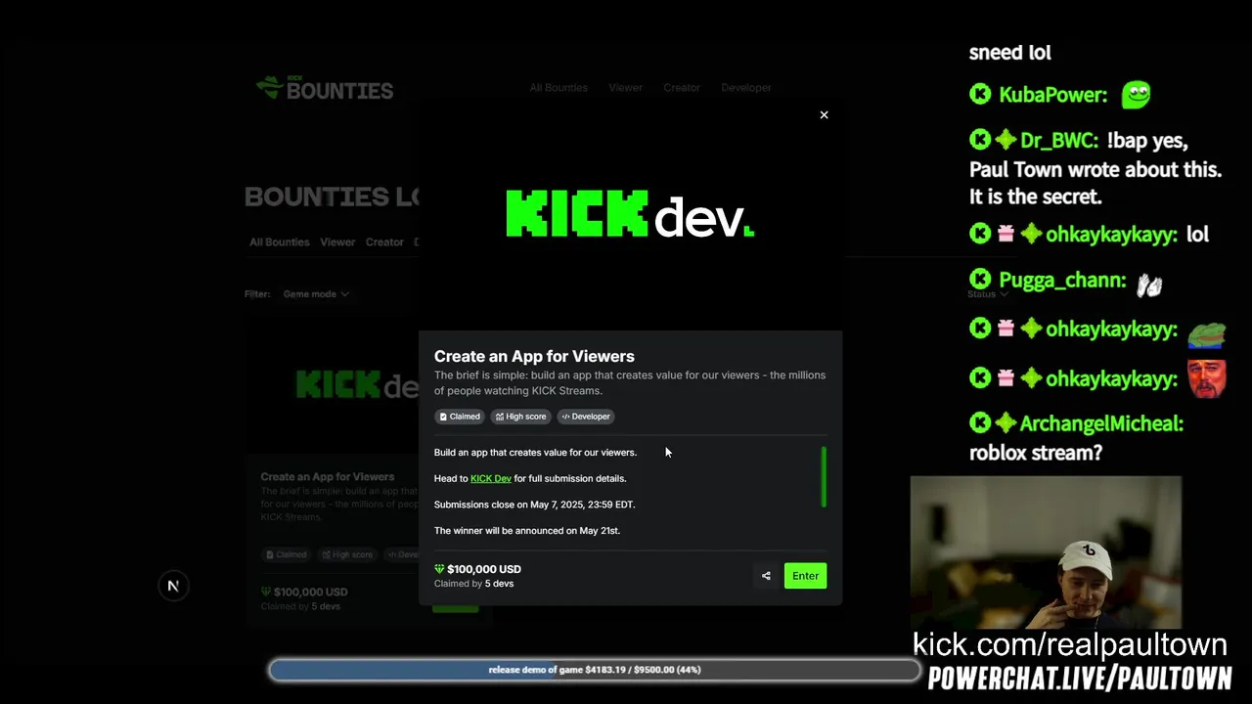Click the background card title Create an App
This screenshot has height=704, width=1252.
(327, 477)
